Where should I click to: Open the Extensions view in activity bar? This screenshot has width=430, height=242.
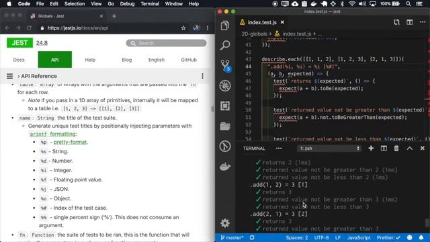click(x=225, y=106)
